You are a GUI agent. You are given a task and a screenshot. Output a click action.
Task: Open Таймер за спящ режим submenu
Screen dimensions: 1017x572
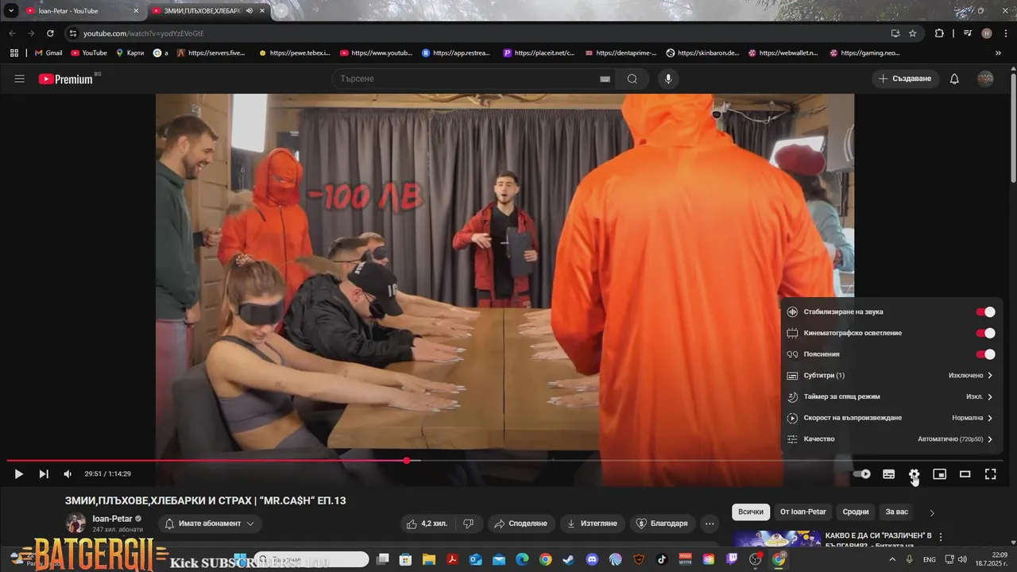pyautogui.click(x=891, y=396)
